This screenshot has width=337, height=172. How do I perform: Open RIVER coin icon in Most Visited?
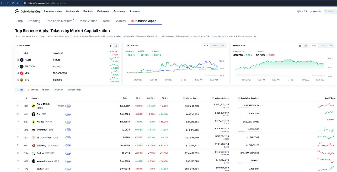pos(21,60)
